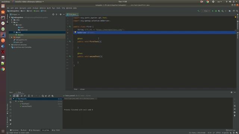Open test history clock icon

pos(43,96)
